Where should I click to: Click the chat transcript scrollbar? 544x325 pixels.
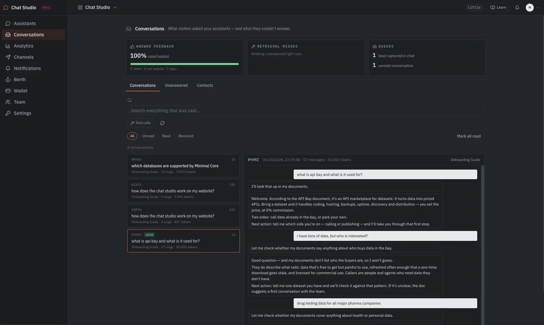[x=482, y=245]
